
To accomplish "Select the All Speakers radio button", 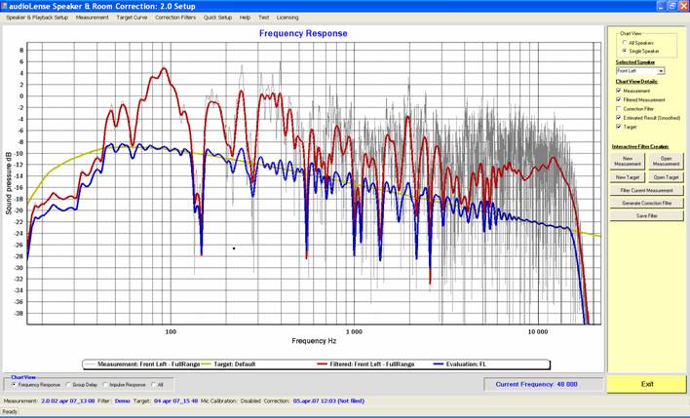I will pyautogui.click(x=624, y=43).
